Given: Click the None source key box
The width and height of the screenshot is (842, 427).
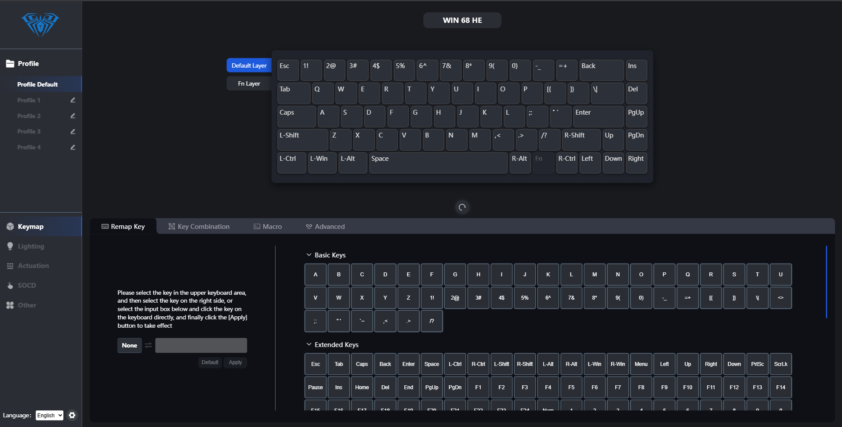Looking at the screenshot, I should [130, 345].
